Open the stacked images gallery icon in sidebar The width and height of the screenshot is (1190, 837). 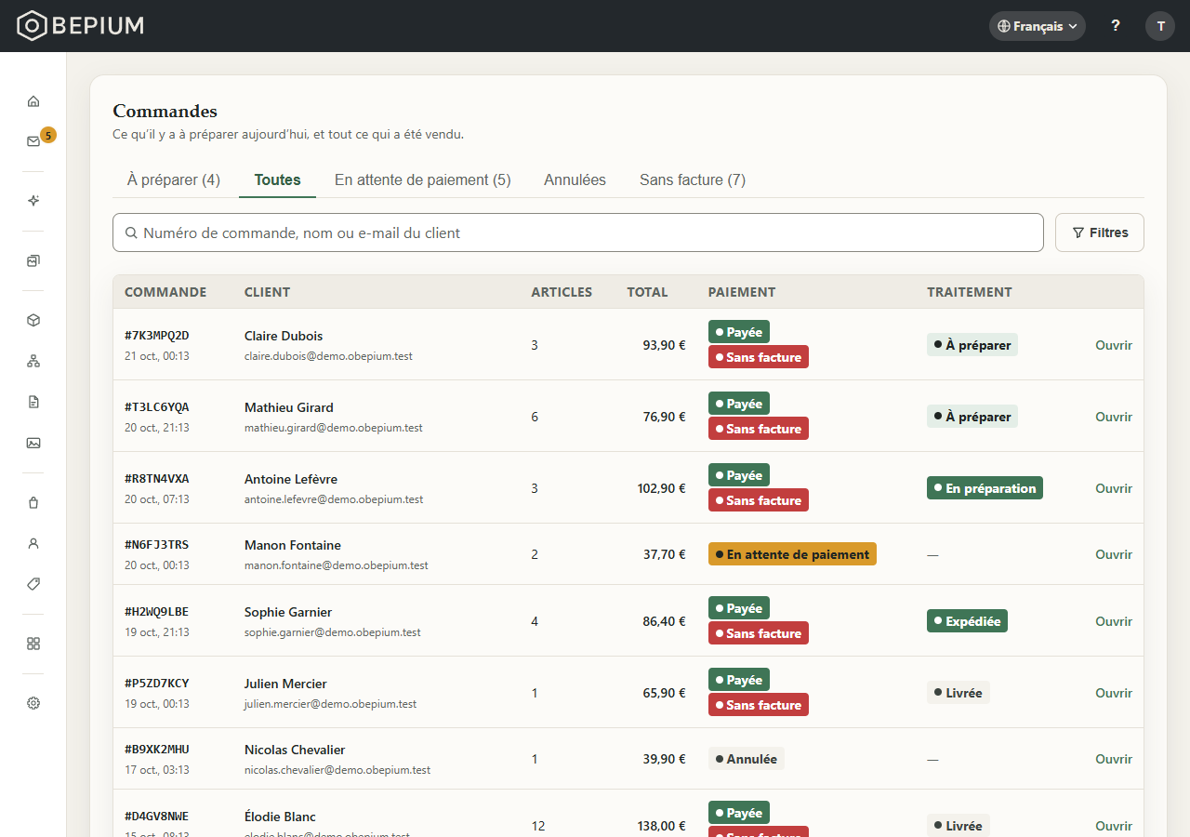[33, 261]
